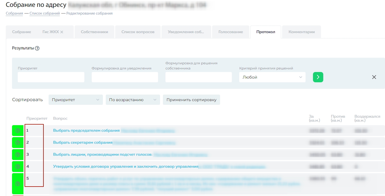Click green question icon for priority 5
The height and width of the screenshot is (196, 385).
coord(17,184)
